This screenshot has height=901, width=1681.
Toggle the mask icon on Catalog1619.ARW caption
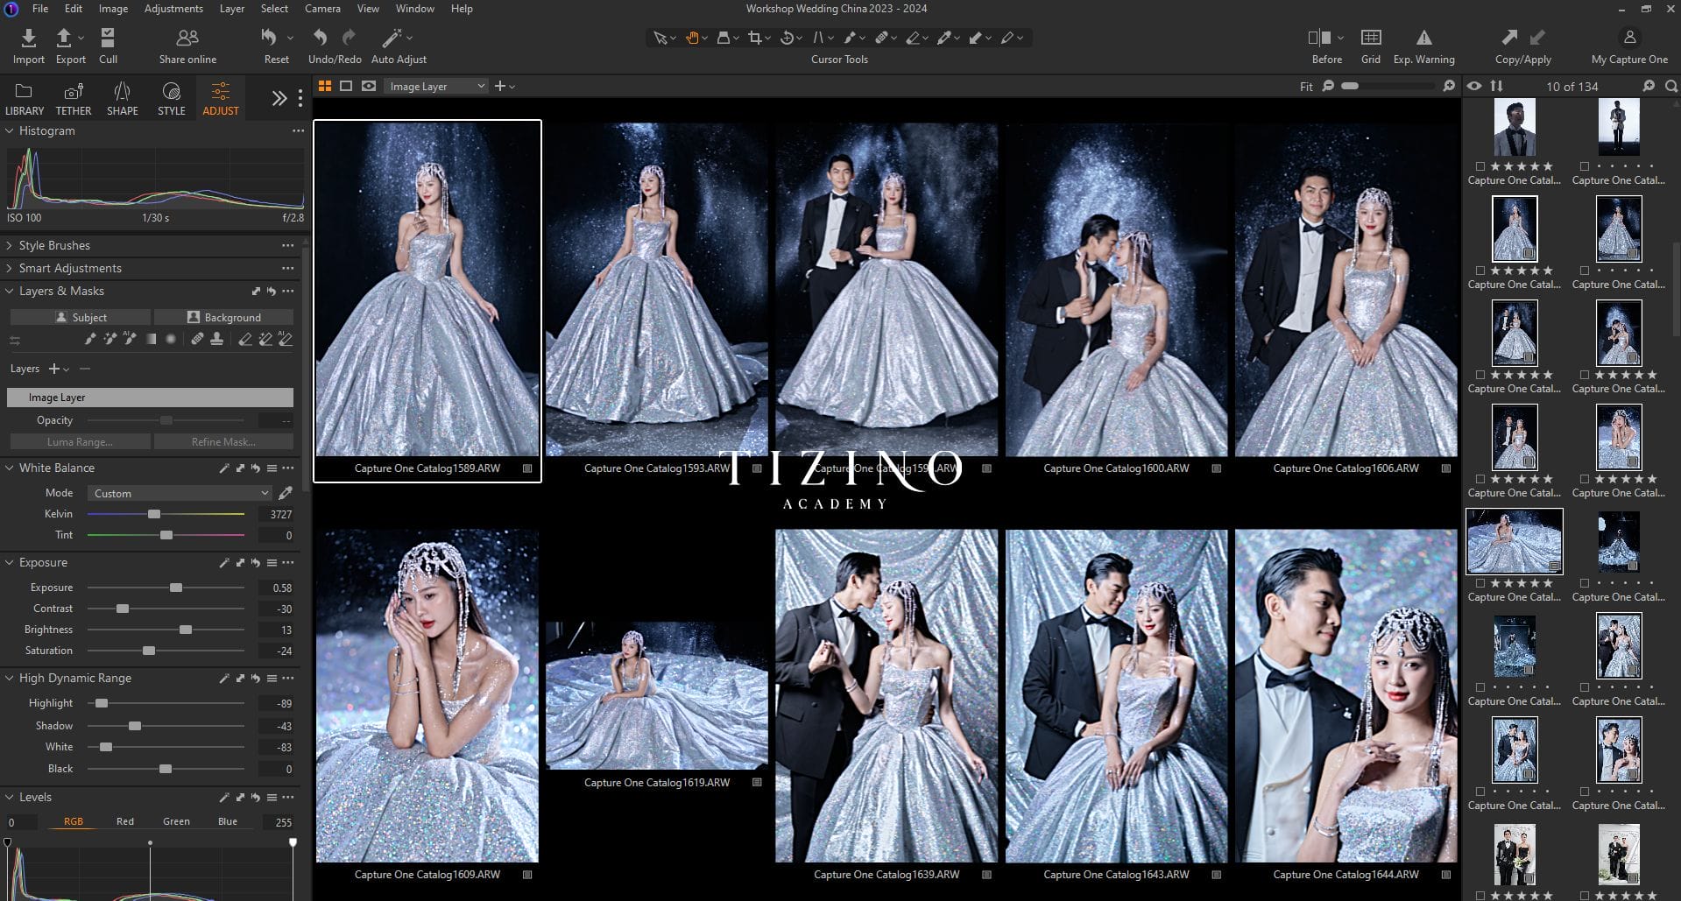pos(757,783)
